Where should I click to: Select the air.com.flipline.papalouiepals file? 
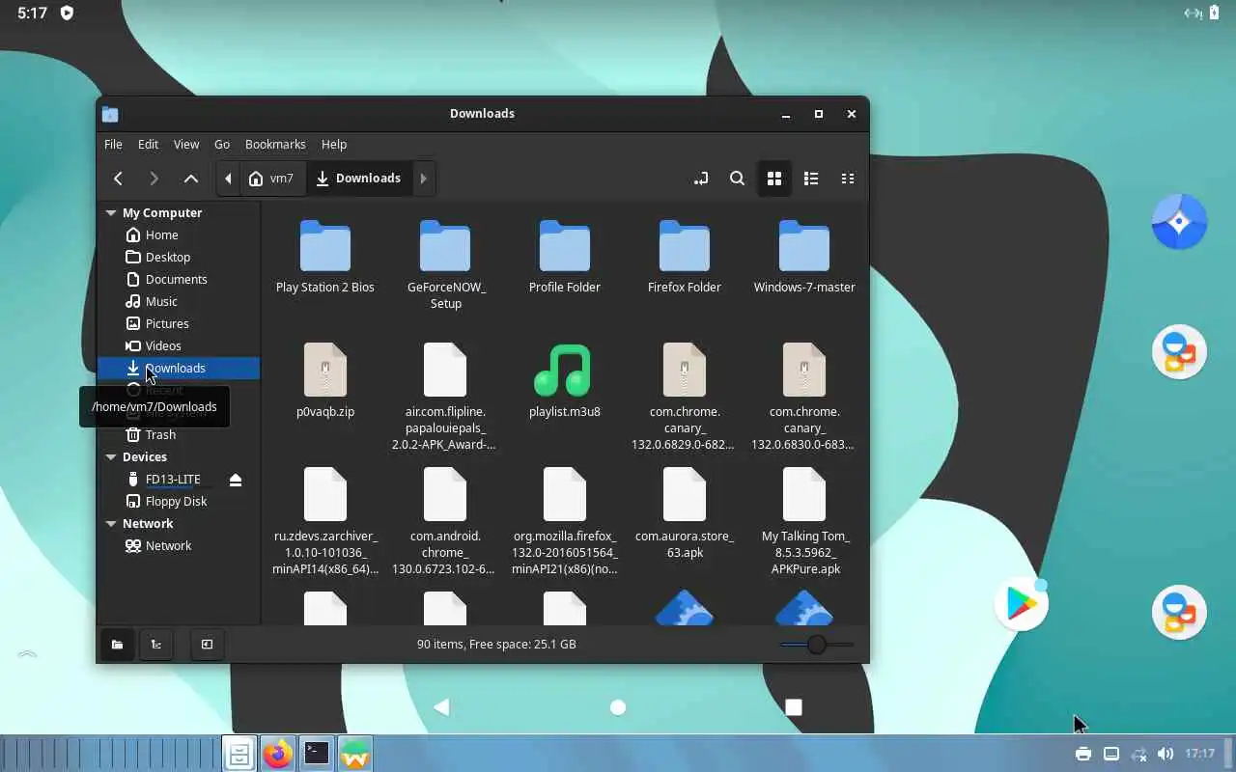(x=445, y=397)
